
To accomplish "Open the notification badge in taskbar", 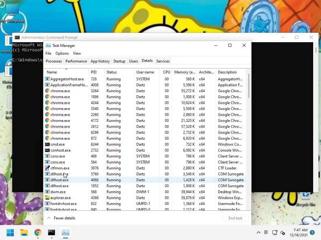I will (x=312, y=232).
